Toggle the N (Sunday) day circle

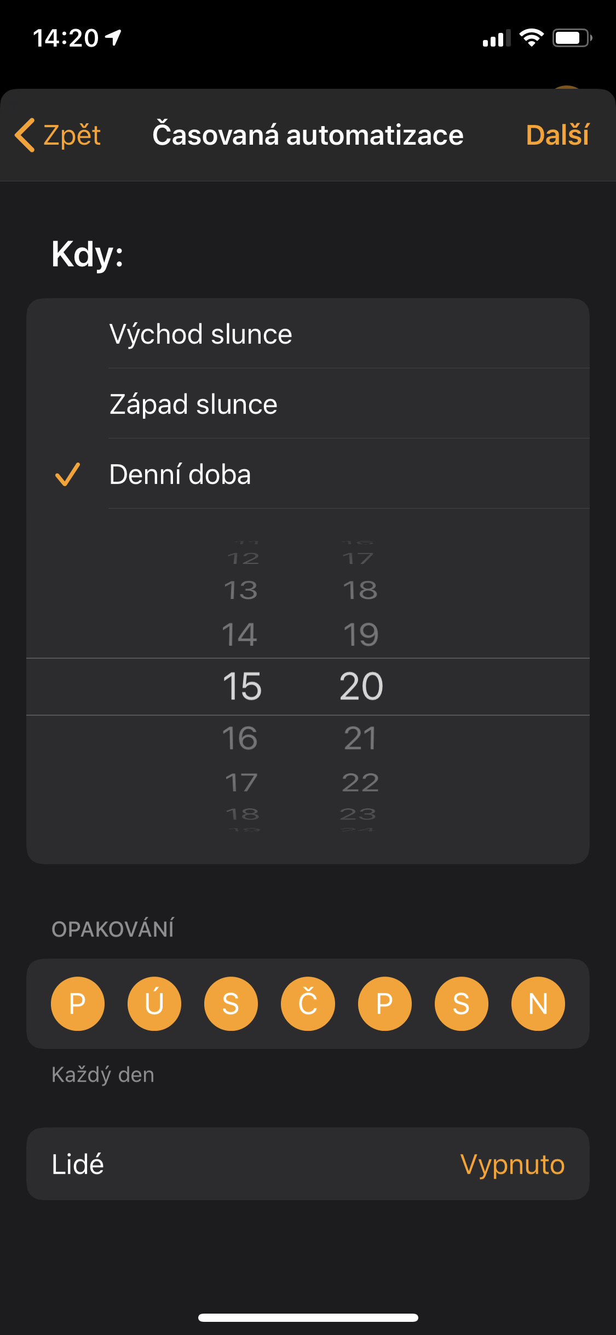(538, 1003)
